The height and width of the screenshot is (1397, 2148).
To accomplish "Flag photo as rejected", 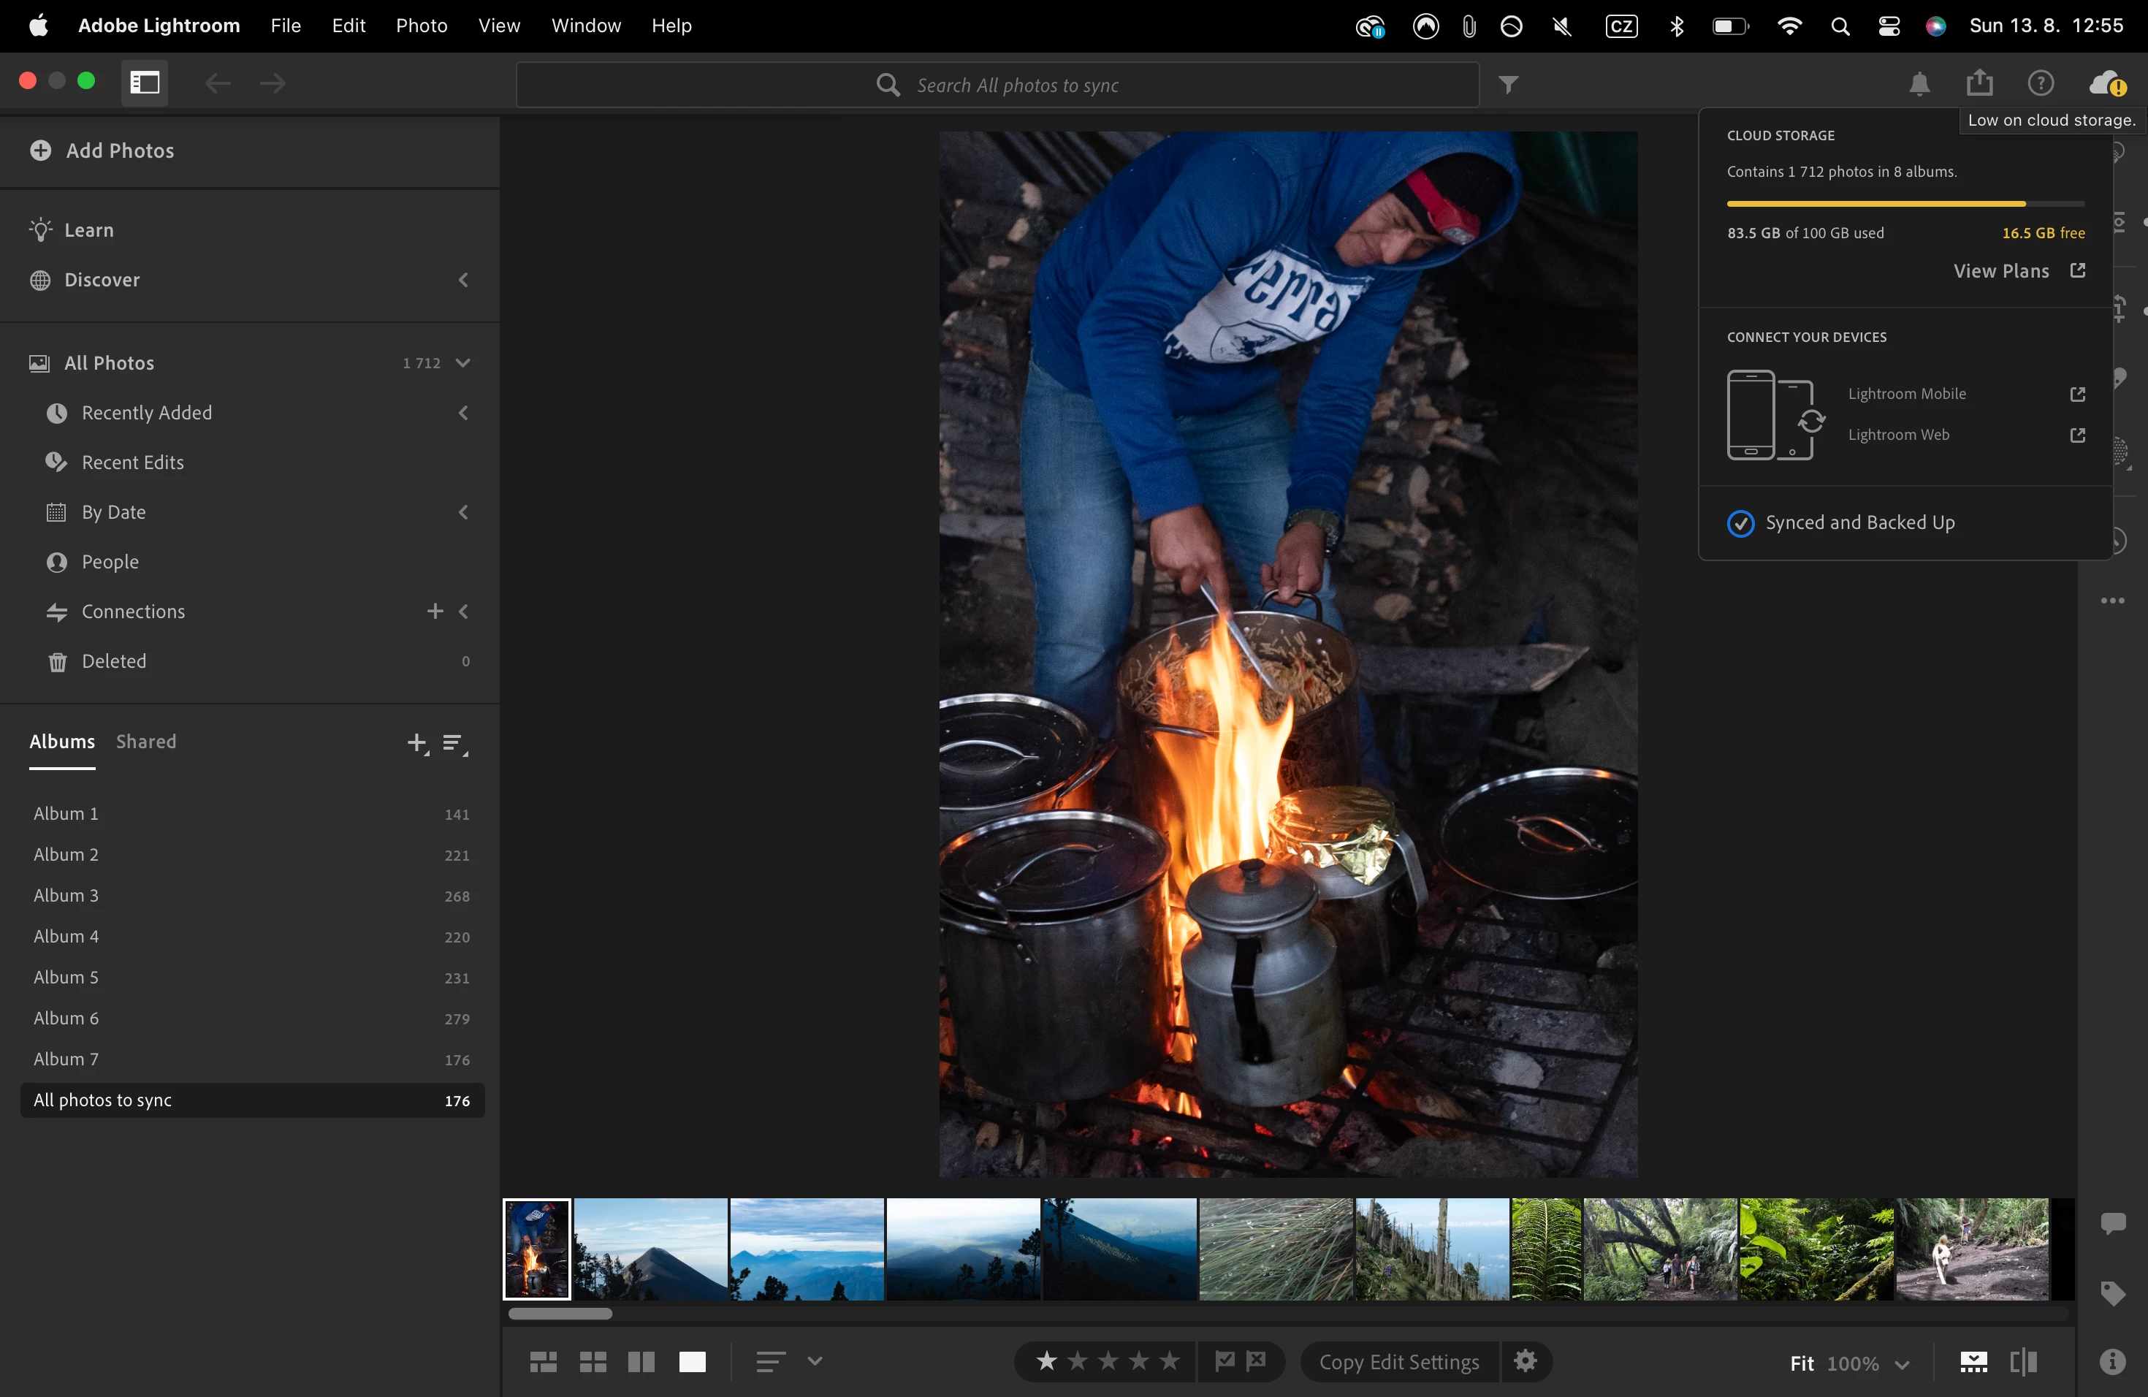I will click(1257, 1360).
